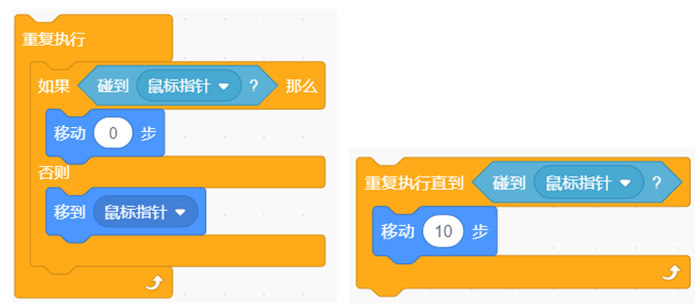The image size is (695, 306).
Task: Select 移动 label in the 10 步 block
Action: coord(397,231)
